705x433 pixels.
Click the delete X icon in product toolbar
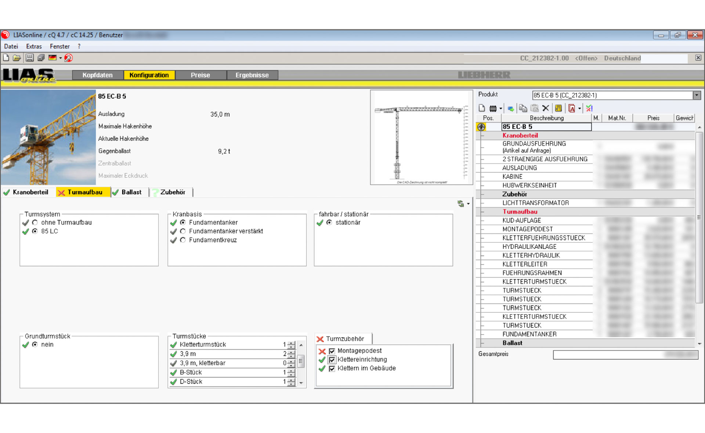click(546, 108)
